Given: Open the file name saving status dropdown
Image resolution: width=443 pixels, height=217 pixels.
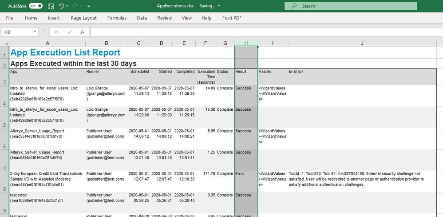Looking at the screenshot, I should coord(219,6).
